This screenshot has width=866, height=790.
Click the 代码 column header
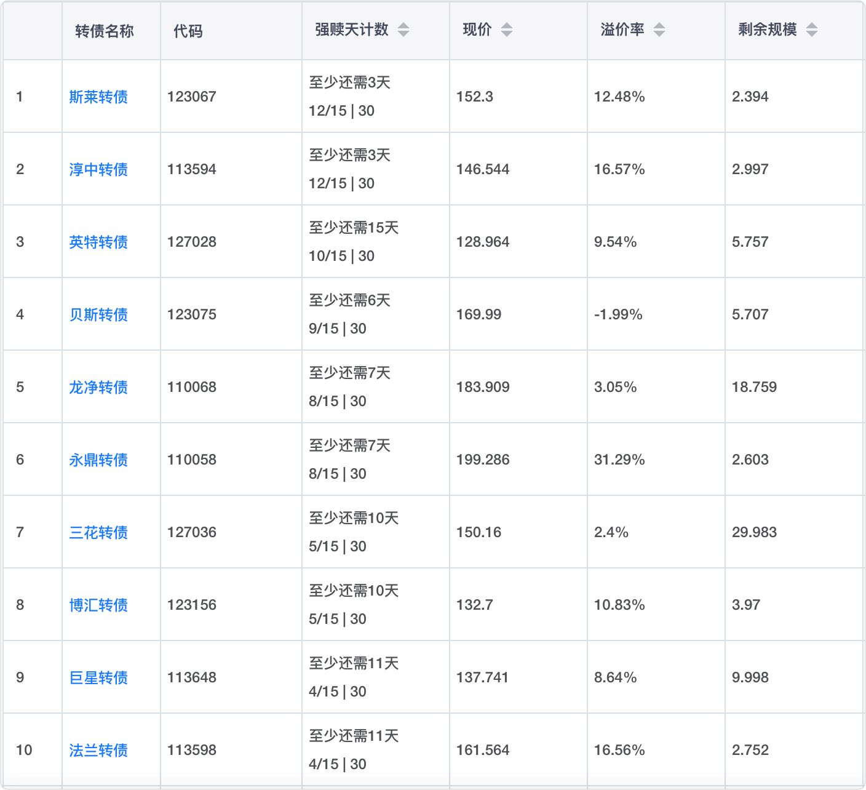188,31
